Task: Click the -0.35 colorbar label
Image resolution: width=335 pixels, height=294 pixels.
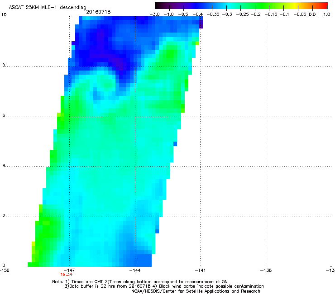Action: pyautogui.click(x=213, y=14)
